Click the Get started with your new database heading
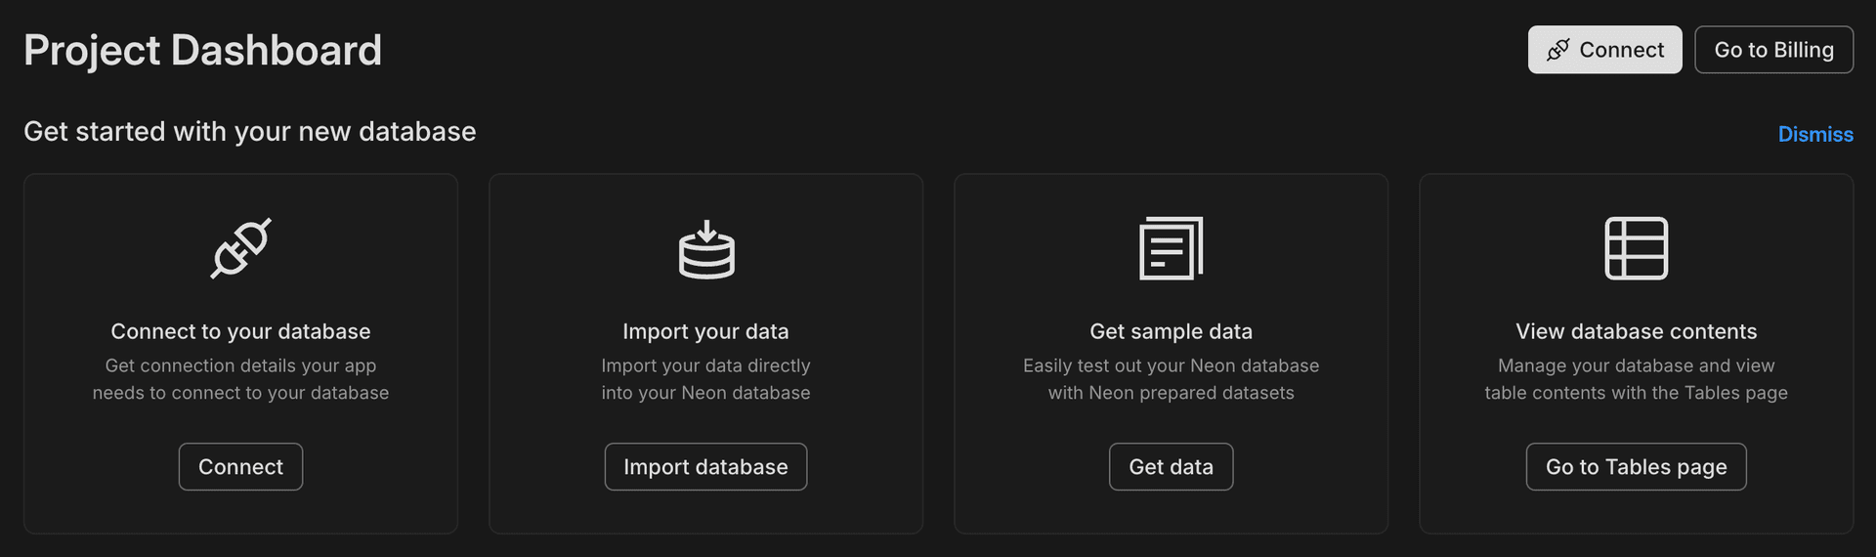 point(249,132)
